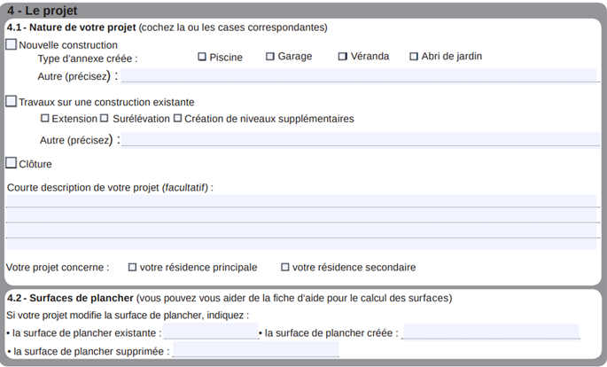Screen dimensions: 607x367
Task: Select votre résidence secondaire checkbox
Action: coord(285,267)
